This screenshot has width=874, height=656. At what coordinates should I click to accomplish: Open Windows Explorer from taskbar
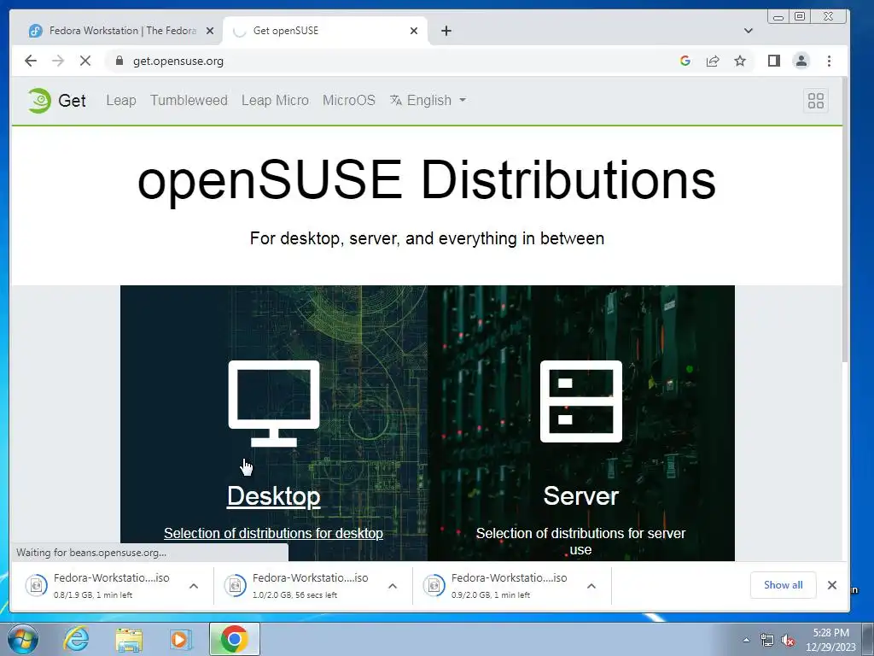coord(129,639)
